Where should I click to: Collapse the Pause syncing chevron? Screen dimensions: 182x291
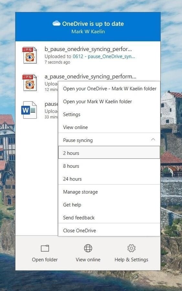[x=153, y=140]
